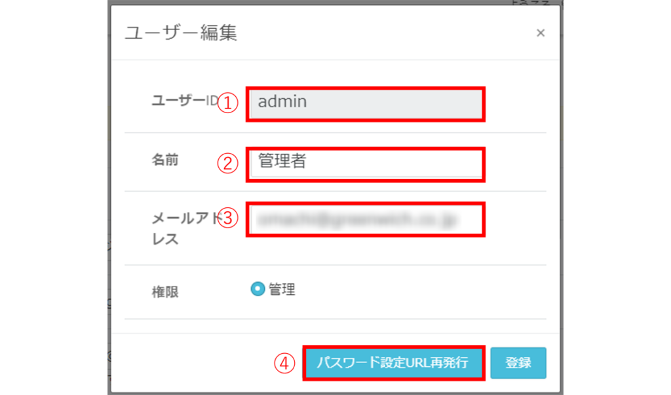Image resolution: width=671 pixels, height=395 pixels.
Task: Close the ユーザー編集 dialog with ×
Action: (541, 33)
